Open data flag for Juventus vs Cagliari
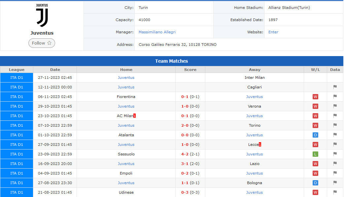 click(335, 87)
